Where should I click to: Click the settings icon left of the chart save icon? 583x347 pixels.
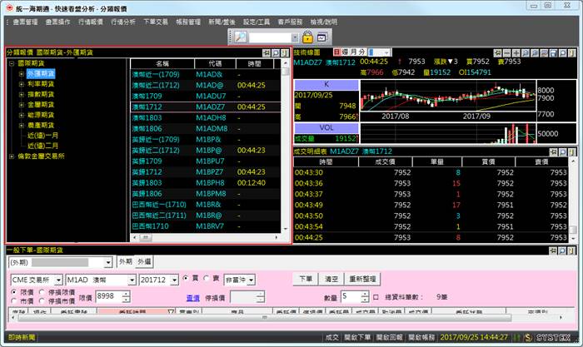point(544,53)
